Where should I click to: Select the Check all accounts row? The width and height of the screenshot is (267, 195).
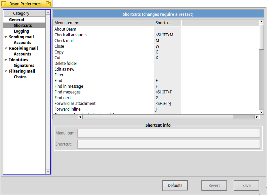click(156, 35)
